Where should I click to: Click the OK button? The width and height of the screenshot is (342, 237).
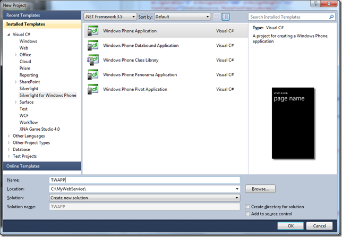(x=290, y=226)
